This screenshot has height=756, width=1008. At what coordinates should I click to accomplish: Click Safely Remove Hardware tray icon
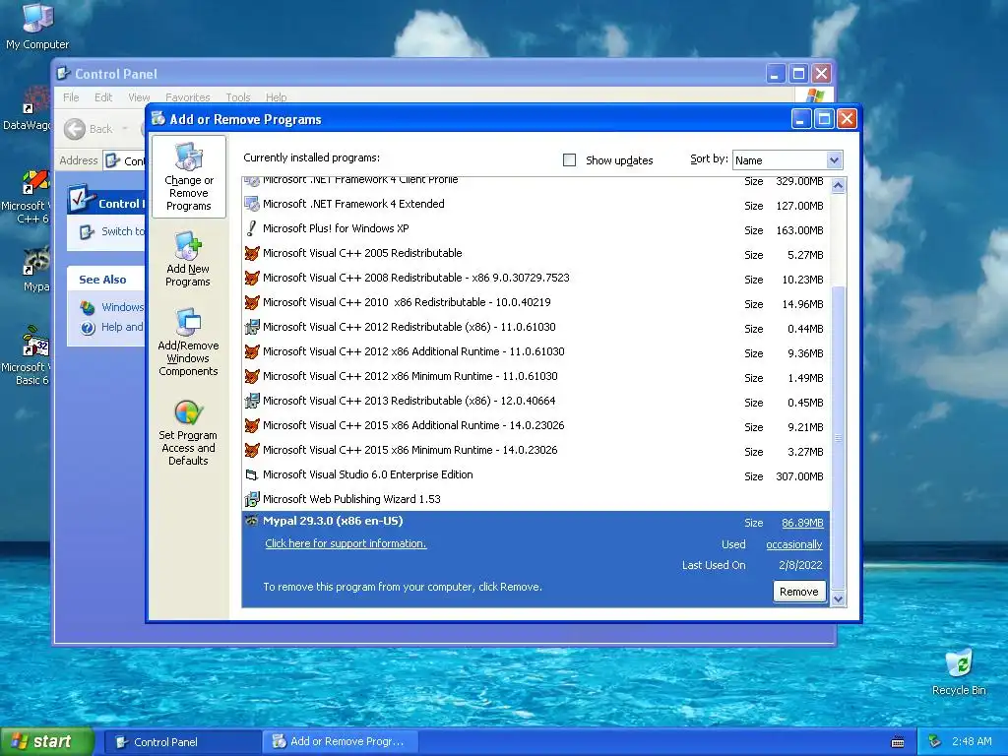tap(935, 742)
